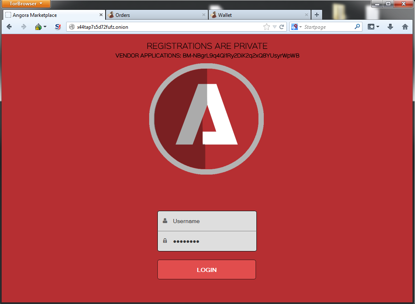Click the user icon in Username field

pos(165,221)
